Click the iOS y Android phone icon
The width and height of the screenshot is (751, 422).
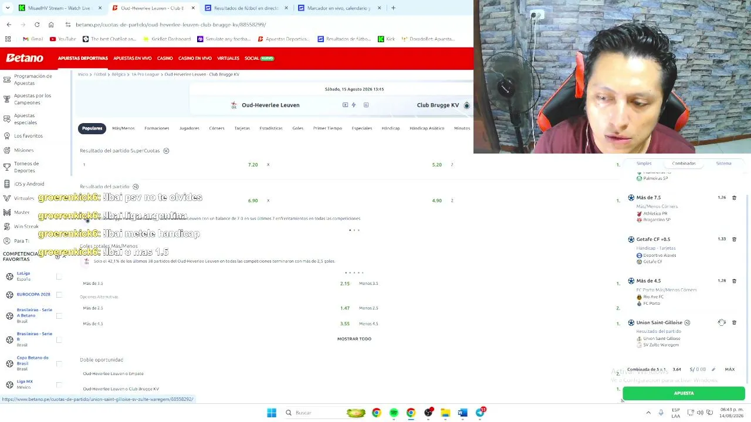pyautogui.click(x=7, y=183)
